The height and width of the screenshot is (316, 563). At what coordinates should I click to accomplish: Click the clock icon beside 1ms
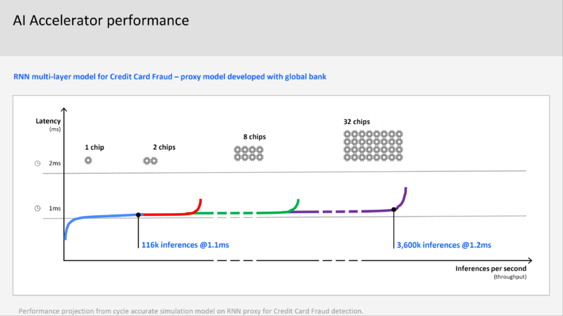click(x=37, y=208)
